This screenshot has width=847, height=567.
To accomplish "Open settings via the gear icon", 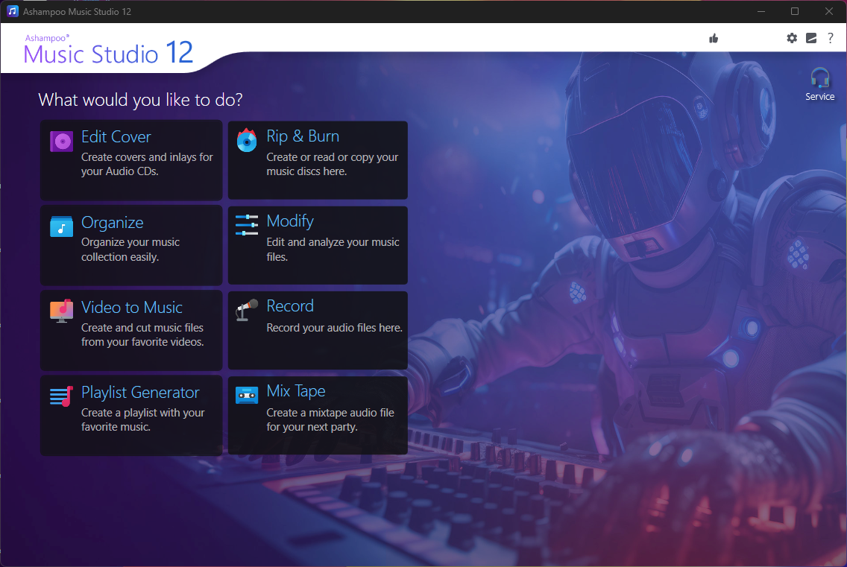I will pyautogui.click(x=792, y=38).
